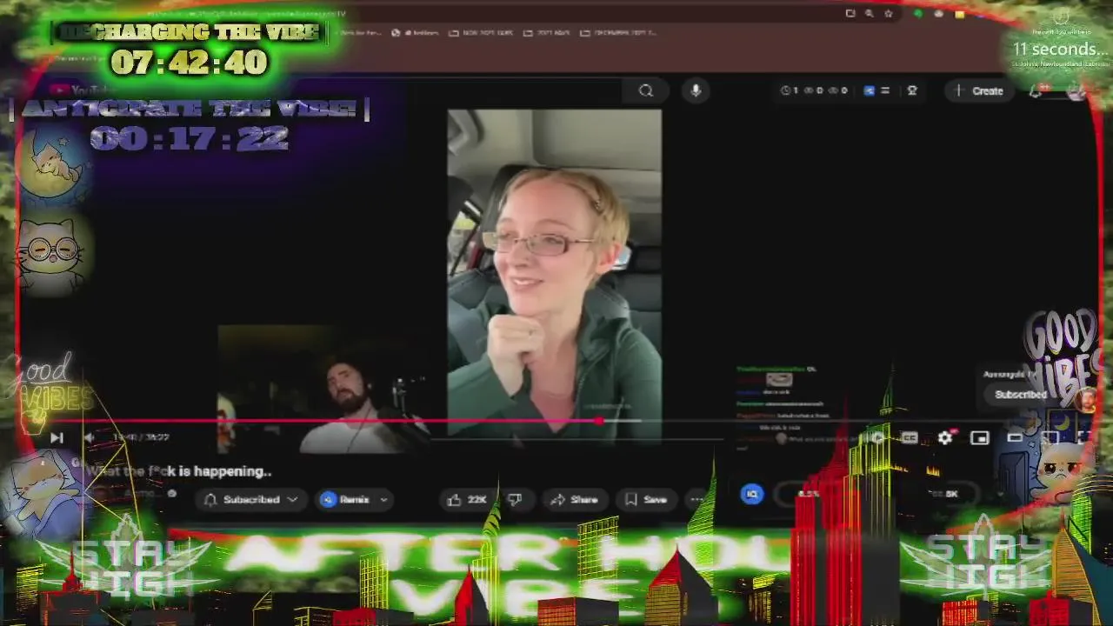Click the YouTube search magnifier button
The image size is (1113, 626).
tap(645, 90)
